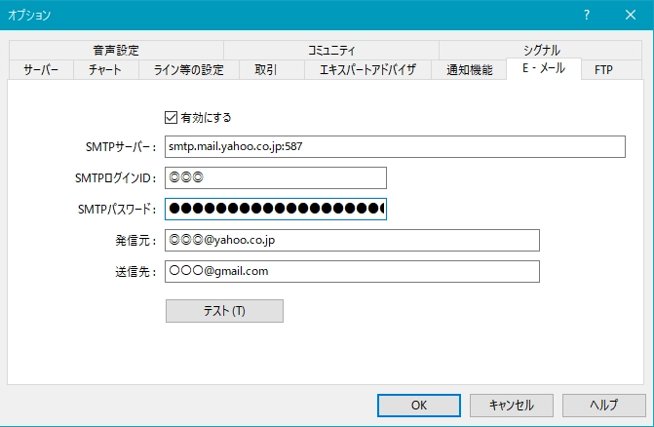Select the サーバー tab
The width and height of the screenshot is (654, 427).
point(41,69)
